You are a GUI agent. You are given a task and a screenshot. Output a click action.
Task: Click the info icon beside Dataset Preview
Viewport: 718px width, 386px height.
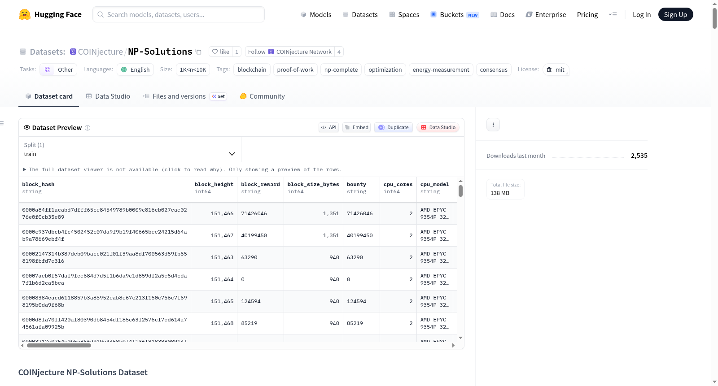[88, 128]
